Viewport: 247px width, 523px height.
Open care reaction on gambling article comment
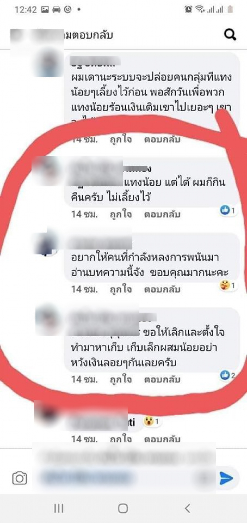point(228,285)
